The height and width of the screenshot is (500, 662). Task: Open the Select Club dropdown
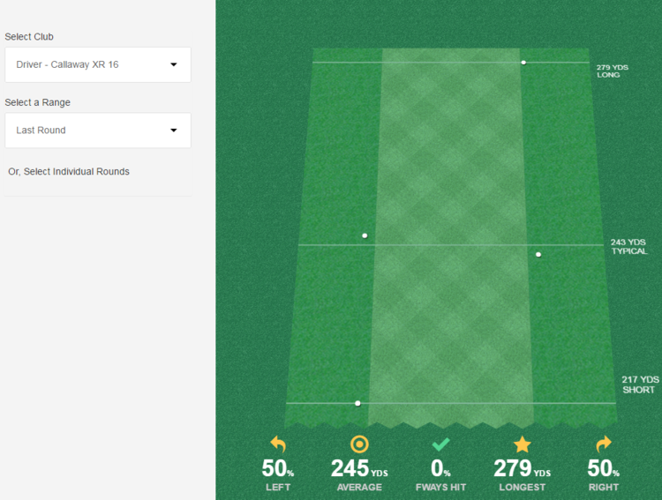click(97, 65)
